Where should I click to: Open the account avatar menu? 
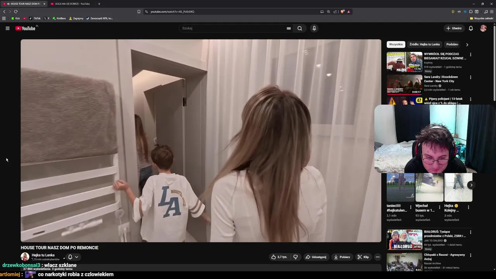(483, 28)
